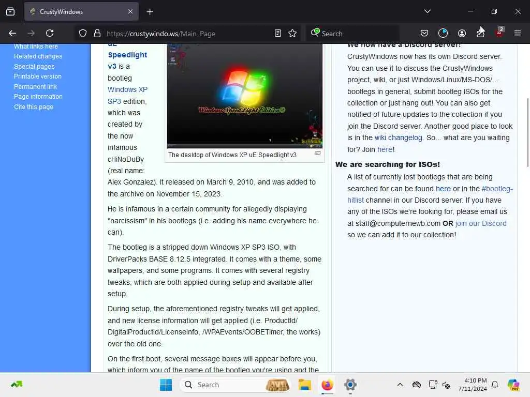This screenshot has width=530, height=397.
Task: Open Cite this page link
Action: tap(34, 107)
